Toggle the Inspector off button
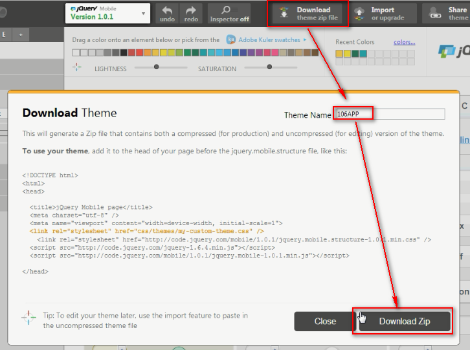470x350 pixels. (x=229, y=14)
